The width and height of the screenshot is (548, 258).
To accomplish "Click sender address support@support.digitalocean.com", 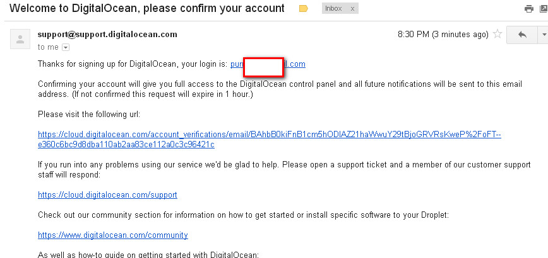I will tap(107, 34).
